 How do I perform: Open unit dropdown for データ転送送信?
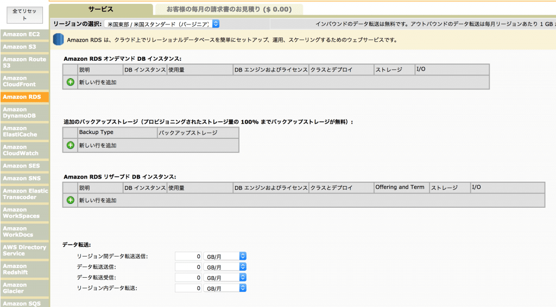225,267
